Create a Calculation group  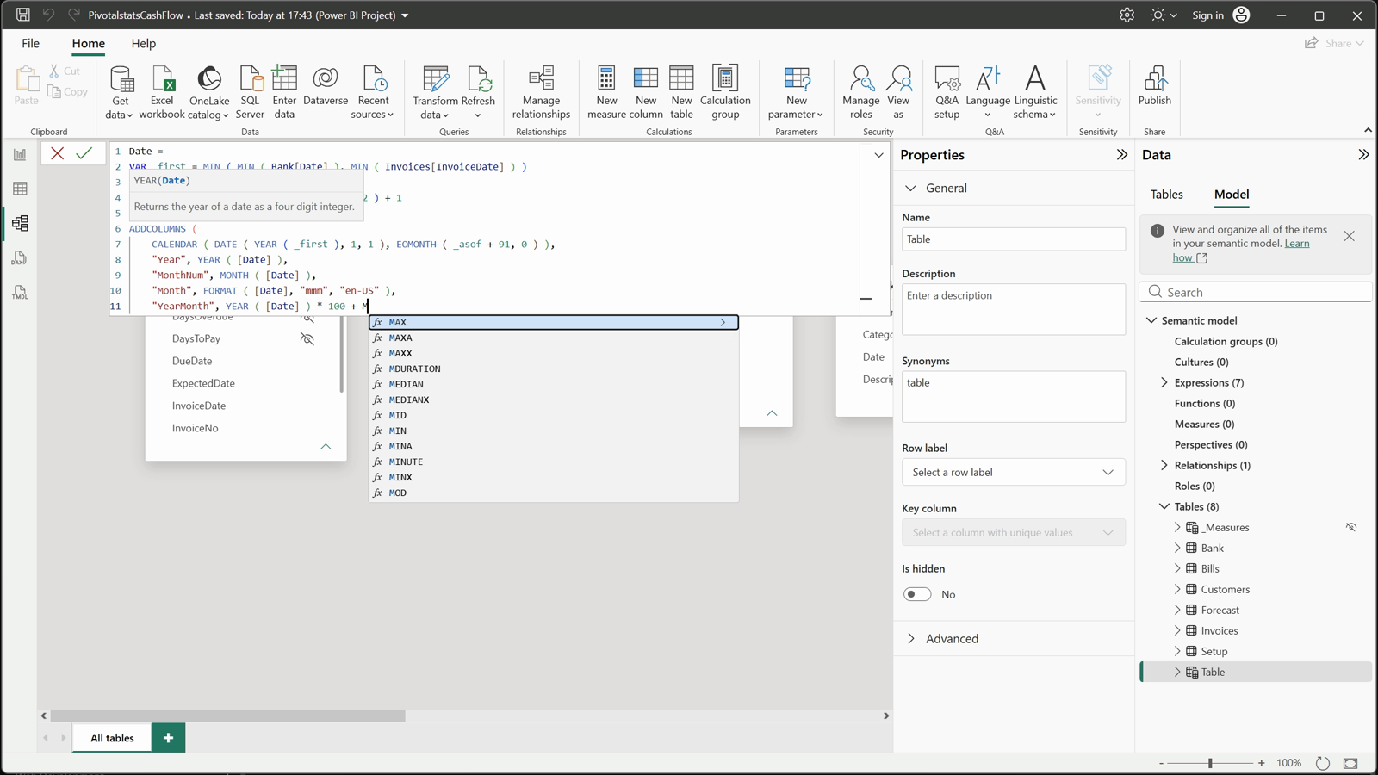pos(725,92)
